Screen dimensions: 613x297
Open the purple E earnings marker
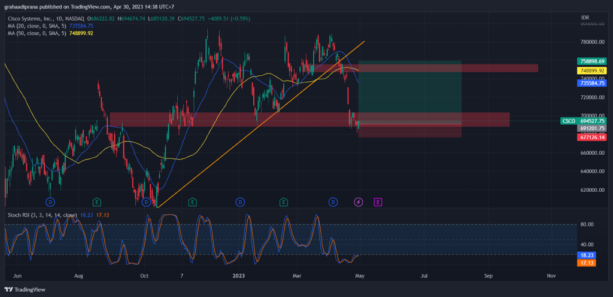378,202
